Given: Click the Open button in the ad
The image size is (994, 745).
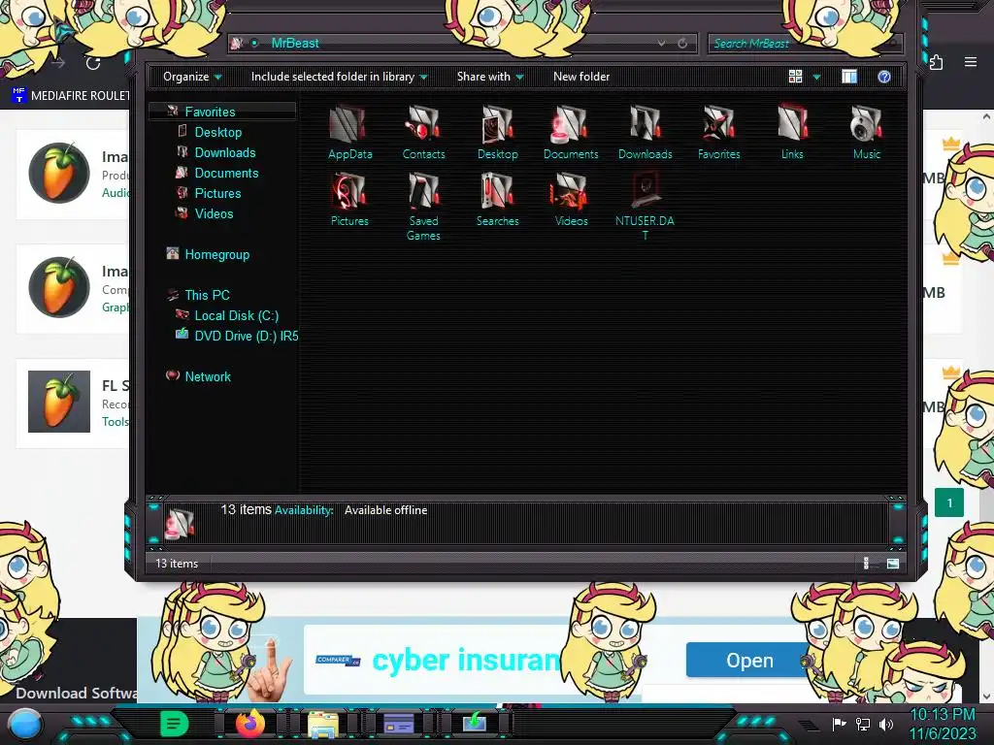Looking at the screenshot, I should [749, 660].
